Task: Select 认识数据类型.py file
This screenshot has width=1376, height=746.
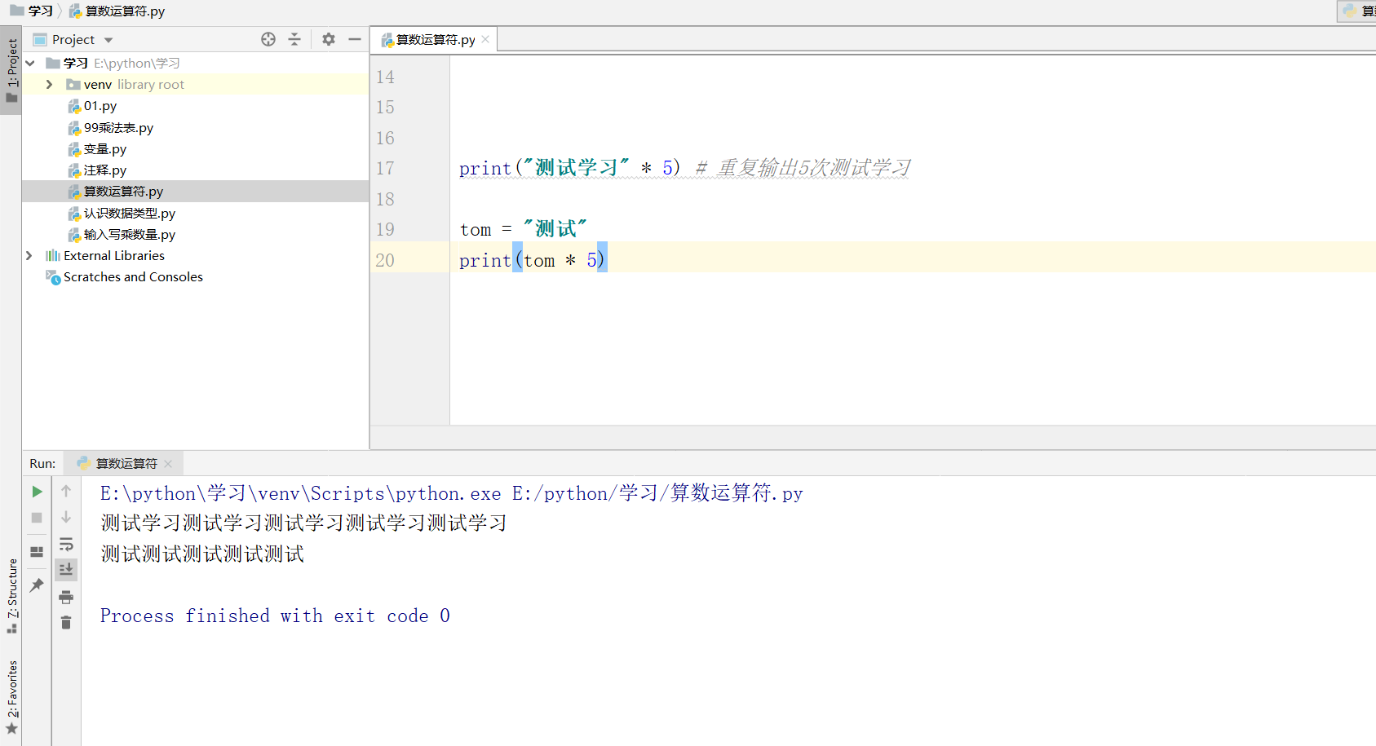Action: [129, 214]
